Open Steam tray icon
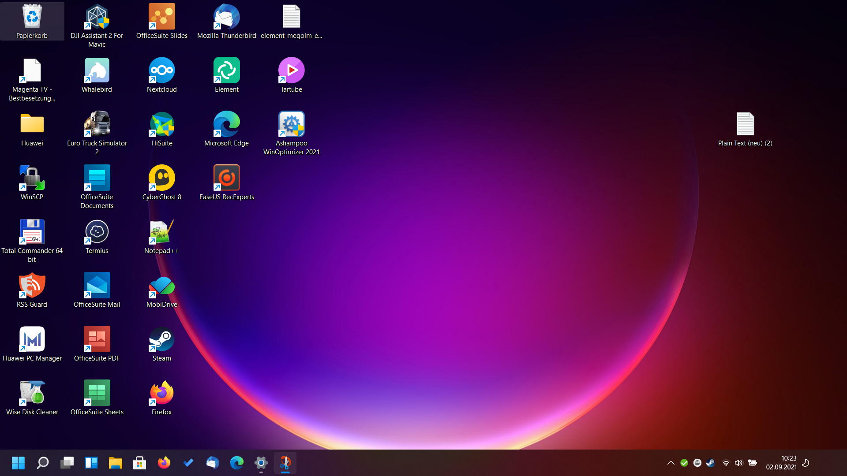This screenshot has height=476, width=847. click(x=710, y=463)
